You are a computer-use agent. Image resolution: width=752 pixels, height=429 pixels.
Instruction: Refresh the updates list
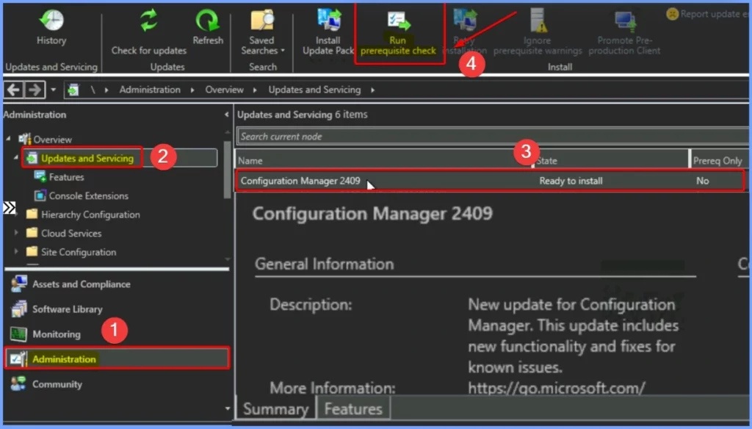coord(208,27)
